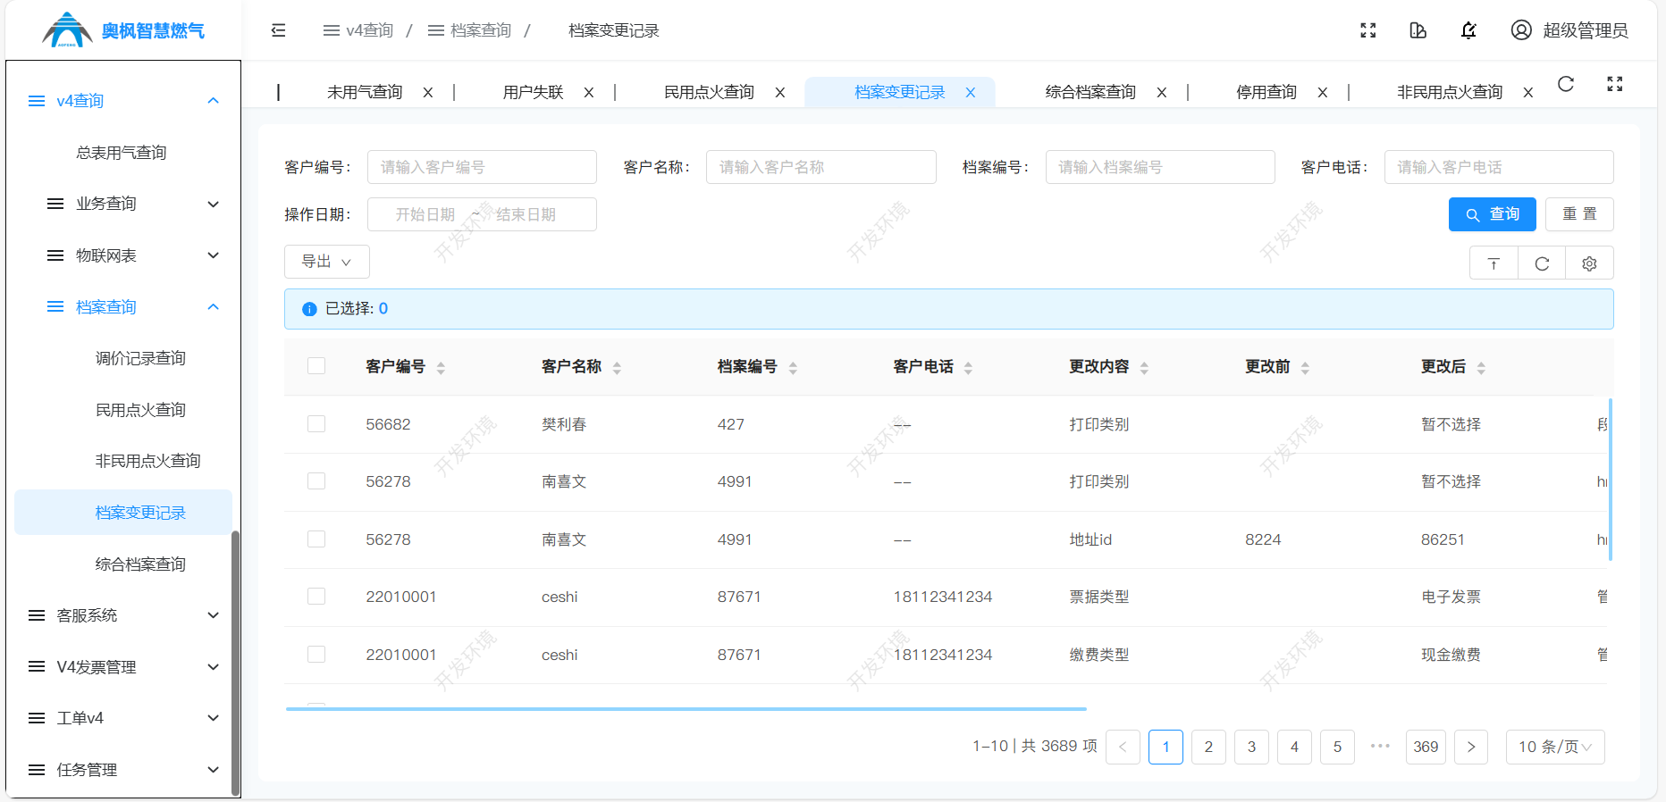The image size is (1666, 802).
Task: Expand the 任务管理 sidebar menu
Action: coord(123,770)
